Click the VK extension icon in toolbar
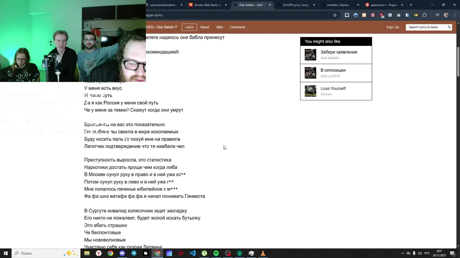The image size is (460, 258). click(390, 15)
